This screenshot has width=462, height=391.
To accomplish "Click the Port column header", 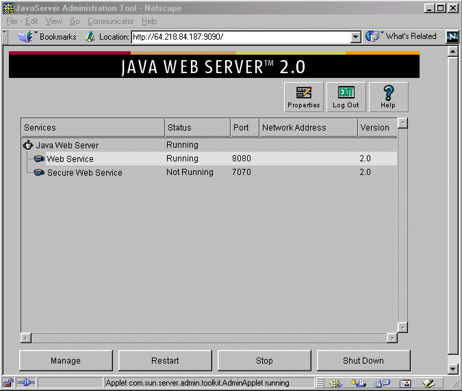I will [x=245, y=128].
